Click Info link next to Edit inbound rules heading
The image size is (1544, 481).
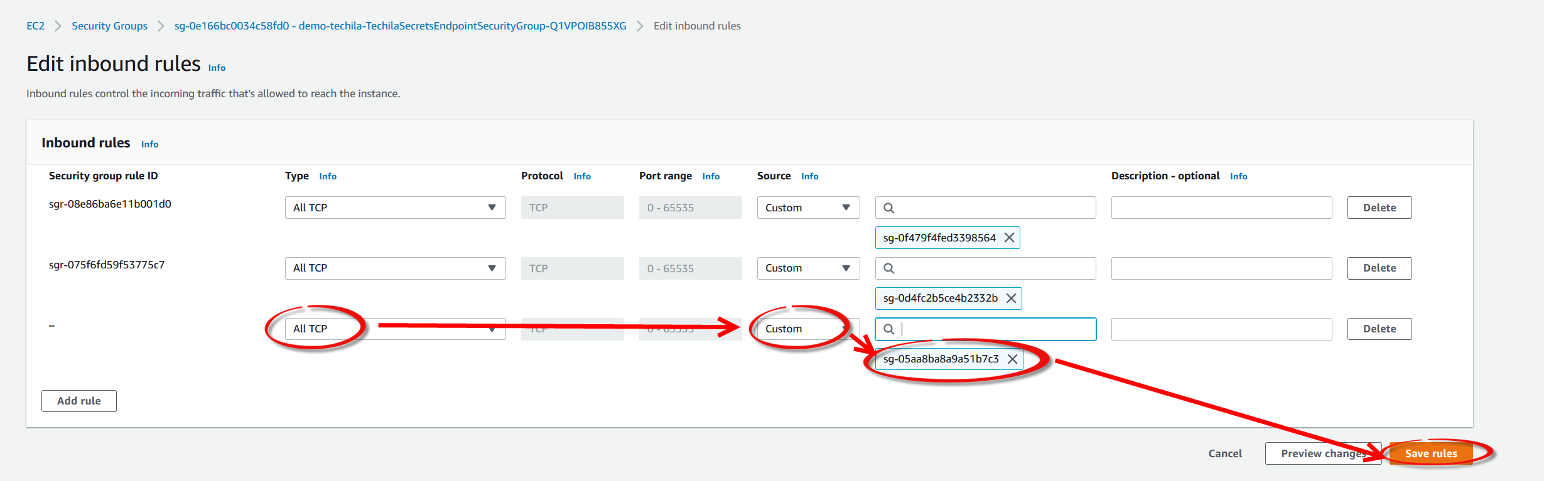[217, 68]
